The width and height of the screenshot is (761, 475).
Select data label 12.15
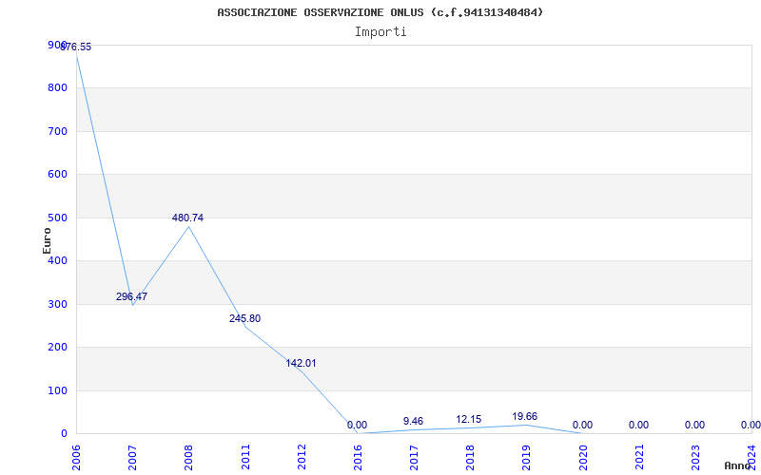tap(469, 419)
